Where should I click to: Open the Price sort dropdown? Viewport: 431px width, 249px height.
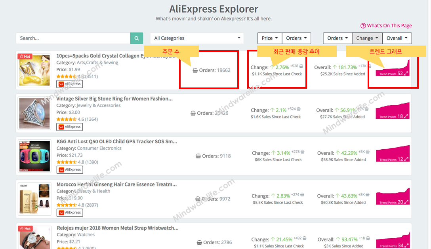click(269, 38)
